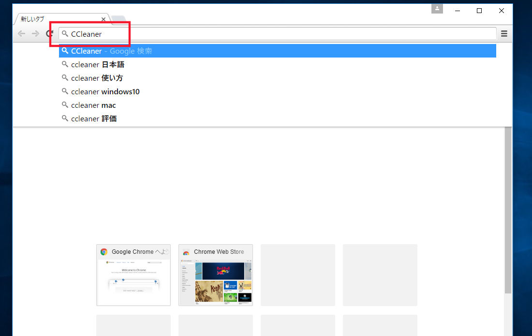The height and width of the screenshot is (336, 532).
Task: Choose the ccleaner mac suggestion
Action: point(278,105)
